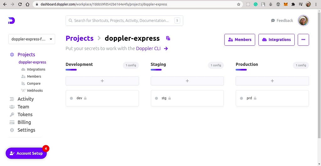
Task: Click the Feedback chat bubble icon
Action: 273,20
